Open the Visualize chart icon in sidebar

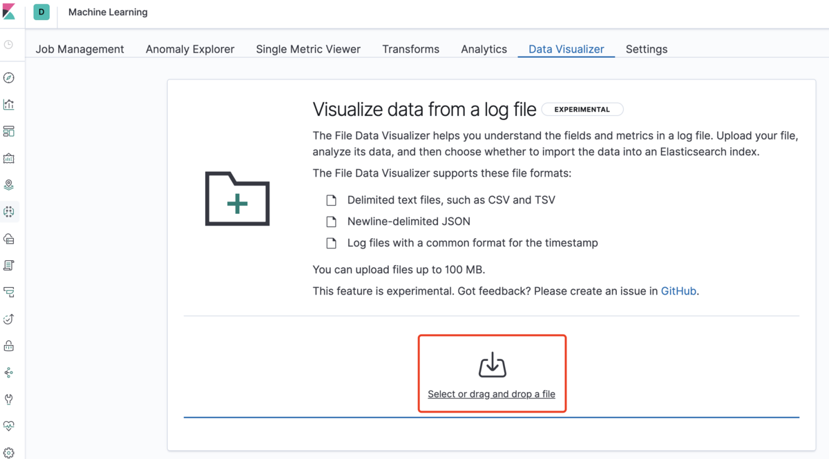pos(9,105)
